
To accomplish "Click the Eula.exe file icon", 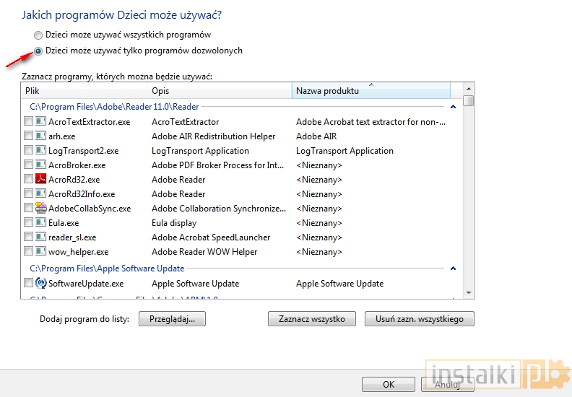I will [40, 223].
